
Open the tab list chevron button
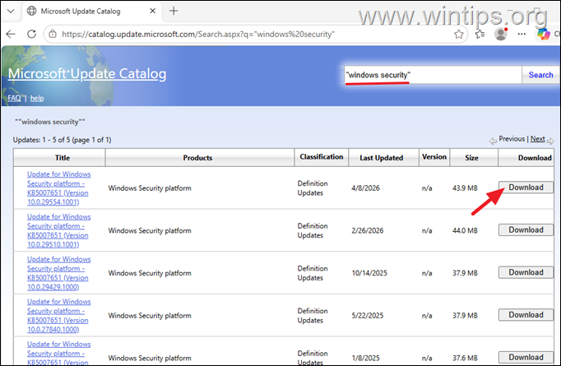[x=11, y=11]
